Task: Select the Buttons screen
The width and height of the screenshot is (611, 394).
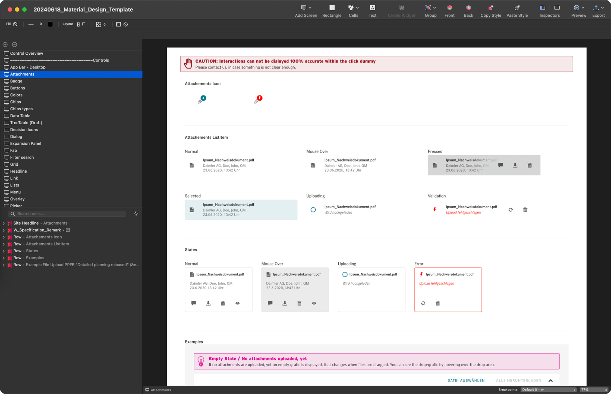Action: pos(72,88)
